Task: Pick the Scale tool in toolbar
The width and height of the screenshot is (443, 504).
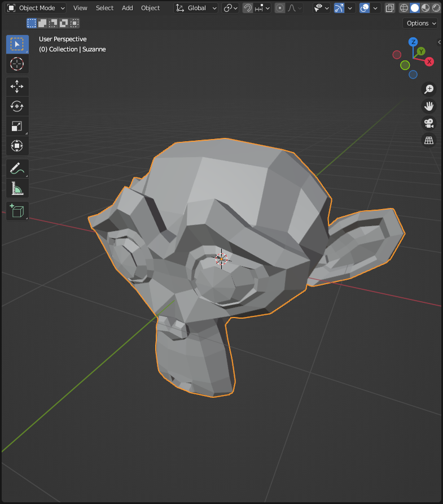Action: [17, 127]
